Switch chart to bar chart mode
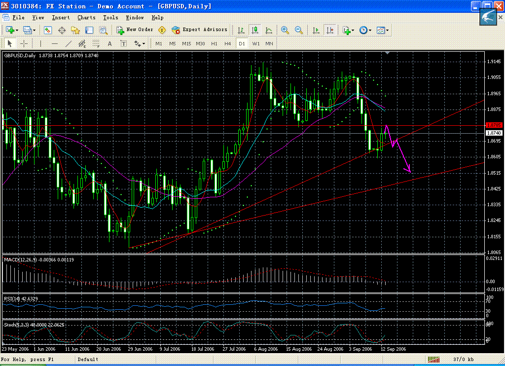The height and width of the screenshot is (366, 505). point(241,30)
